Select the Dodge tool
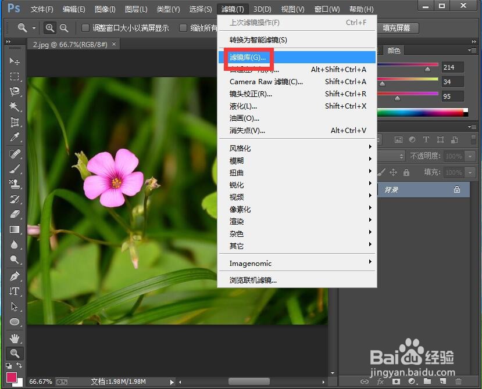Viewport: 482px width, 389px height. pos(15,260)
